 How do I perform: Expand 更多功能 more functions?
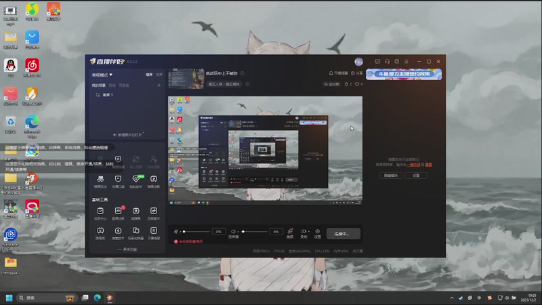[x=127, y=249]
